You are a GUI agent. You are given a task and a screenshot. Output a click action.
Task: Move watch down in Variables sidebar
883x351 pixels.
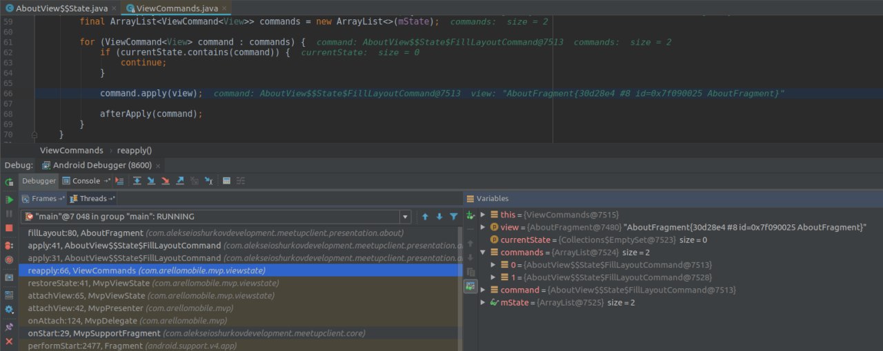(470, 257)
